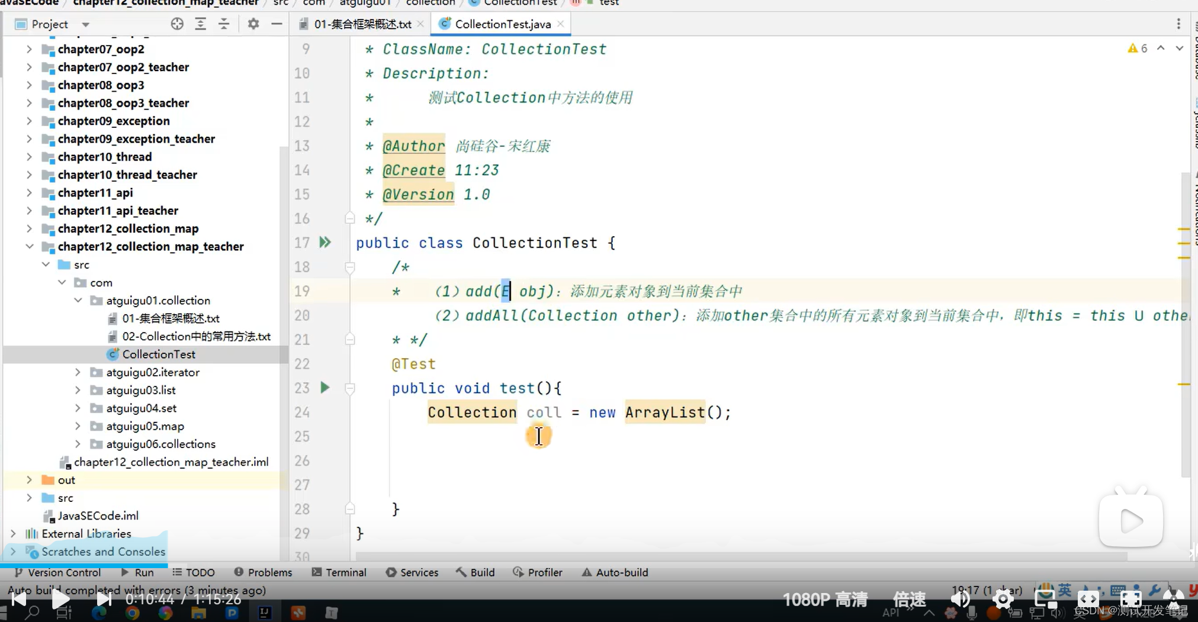Open Project panel settings gear
Image resolution: width=1198 pixels, height=622 pixels.
(253, 24)
